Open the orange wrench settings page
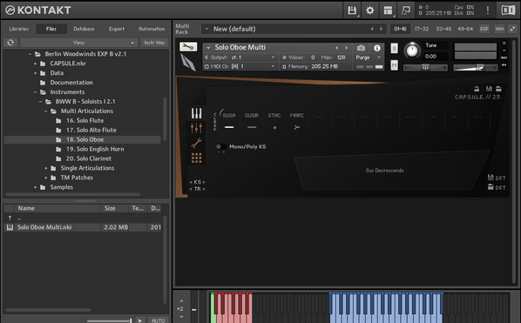 pos(196,143)
